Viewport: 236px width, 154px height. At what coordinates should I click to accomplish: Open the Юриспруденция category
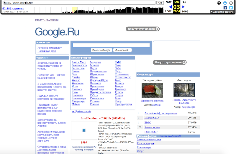123,104
